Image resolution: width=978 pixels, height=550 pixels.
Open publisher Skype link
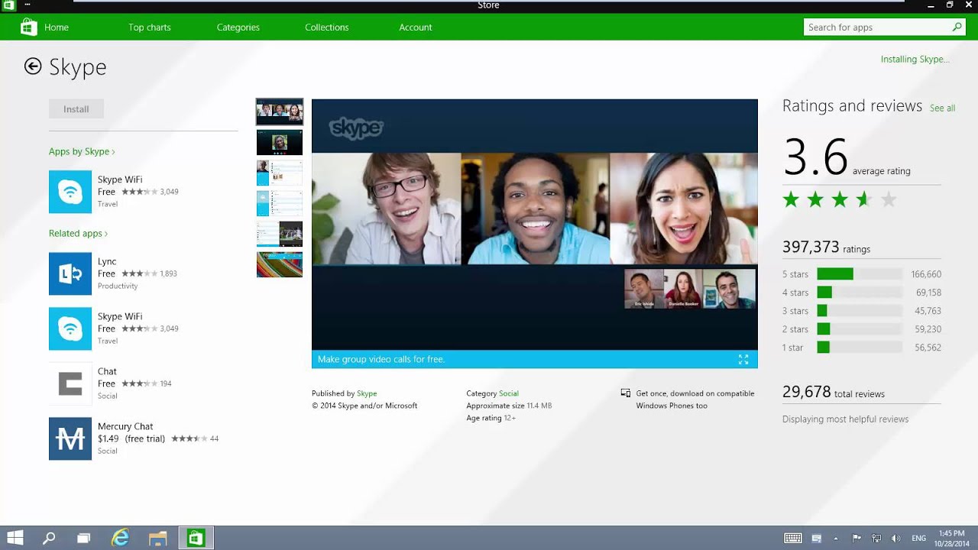click(x=367, y=393)
